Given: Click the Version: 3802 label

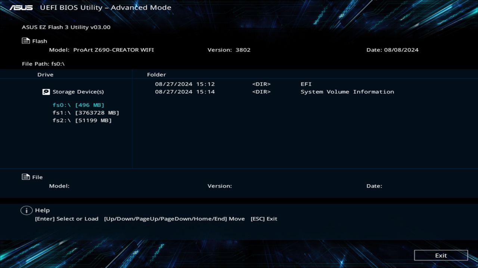Looking at the screenshot, I should tap(229, 50).
